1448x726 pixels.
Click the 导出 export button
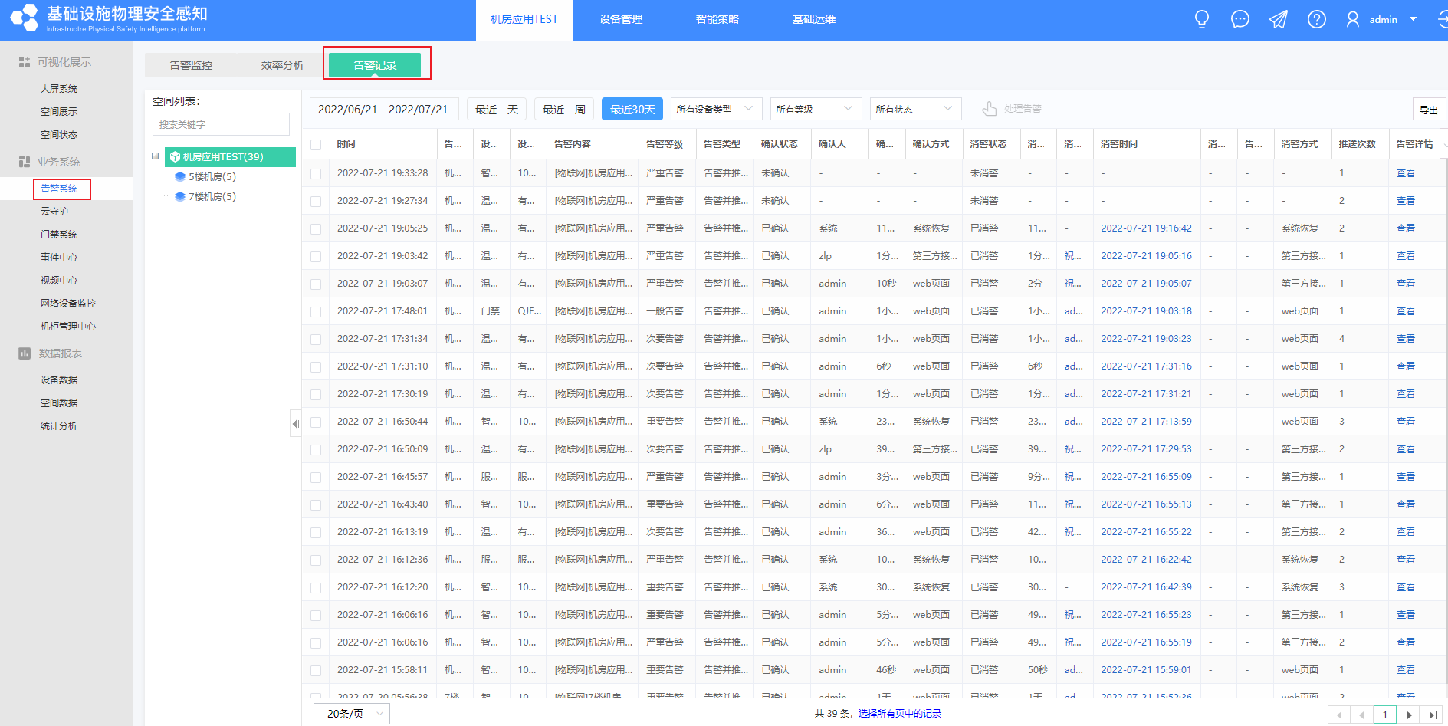[1429, 110]
